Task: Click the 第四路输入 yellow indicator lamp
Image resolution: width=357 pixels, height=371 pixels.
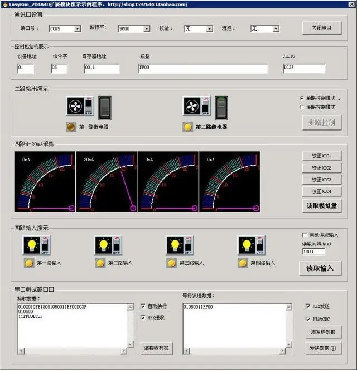Action: pyautogui.click(x=243, y=263)
